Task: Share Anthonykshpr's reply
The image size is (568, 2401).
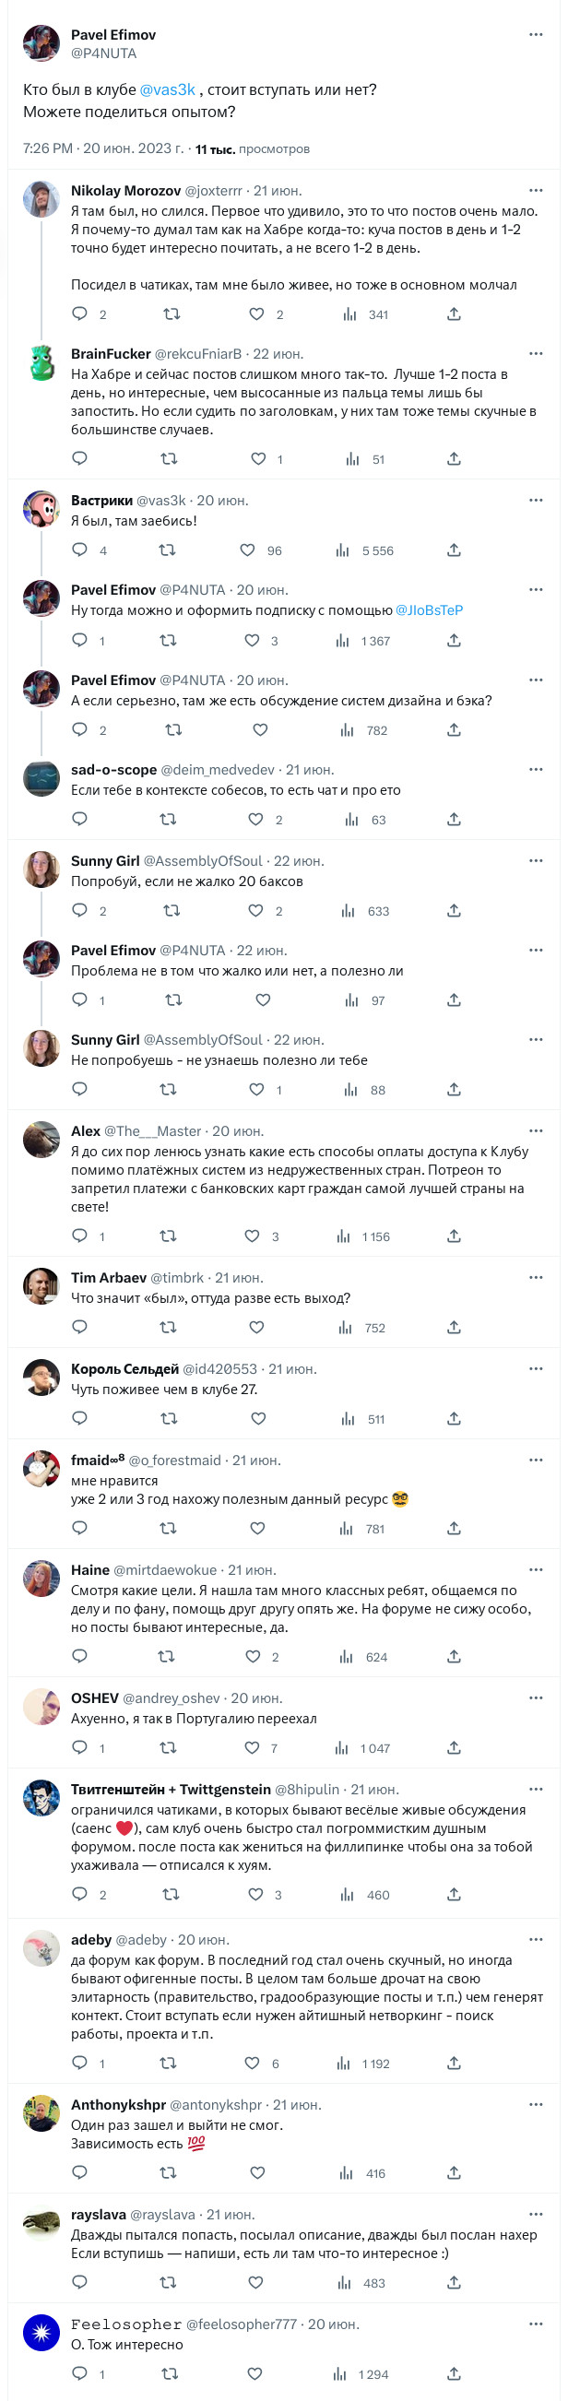Action: tap(454, 2172)
